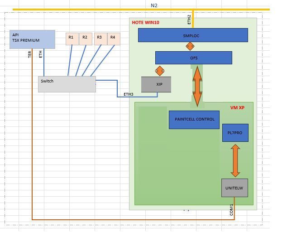Click the OFS block shape
287x242 pixels.
pyautogui.click(x=193, y=58)
